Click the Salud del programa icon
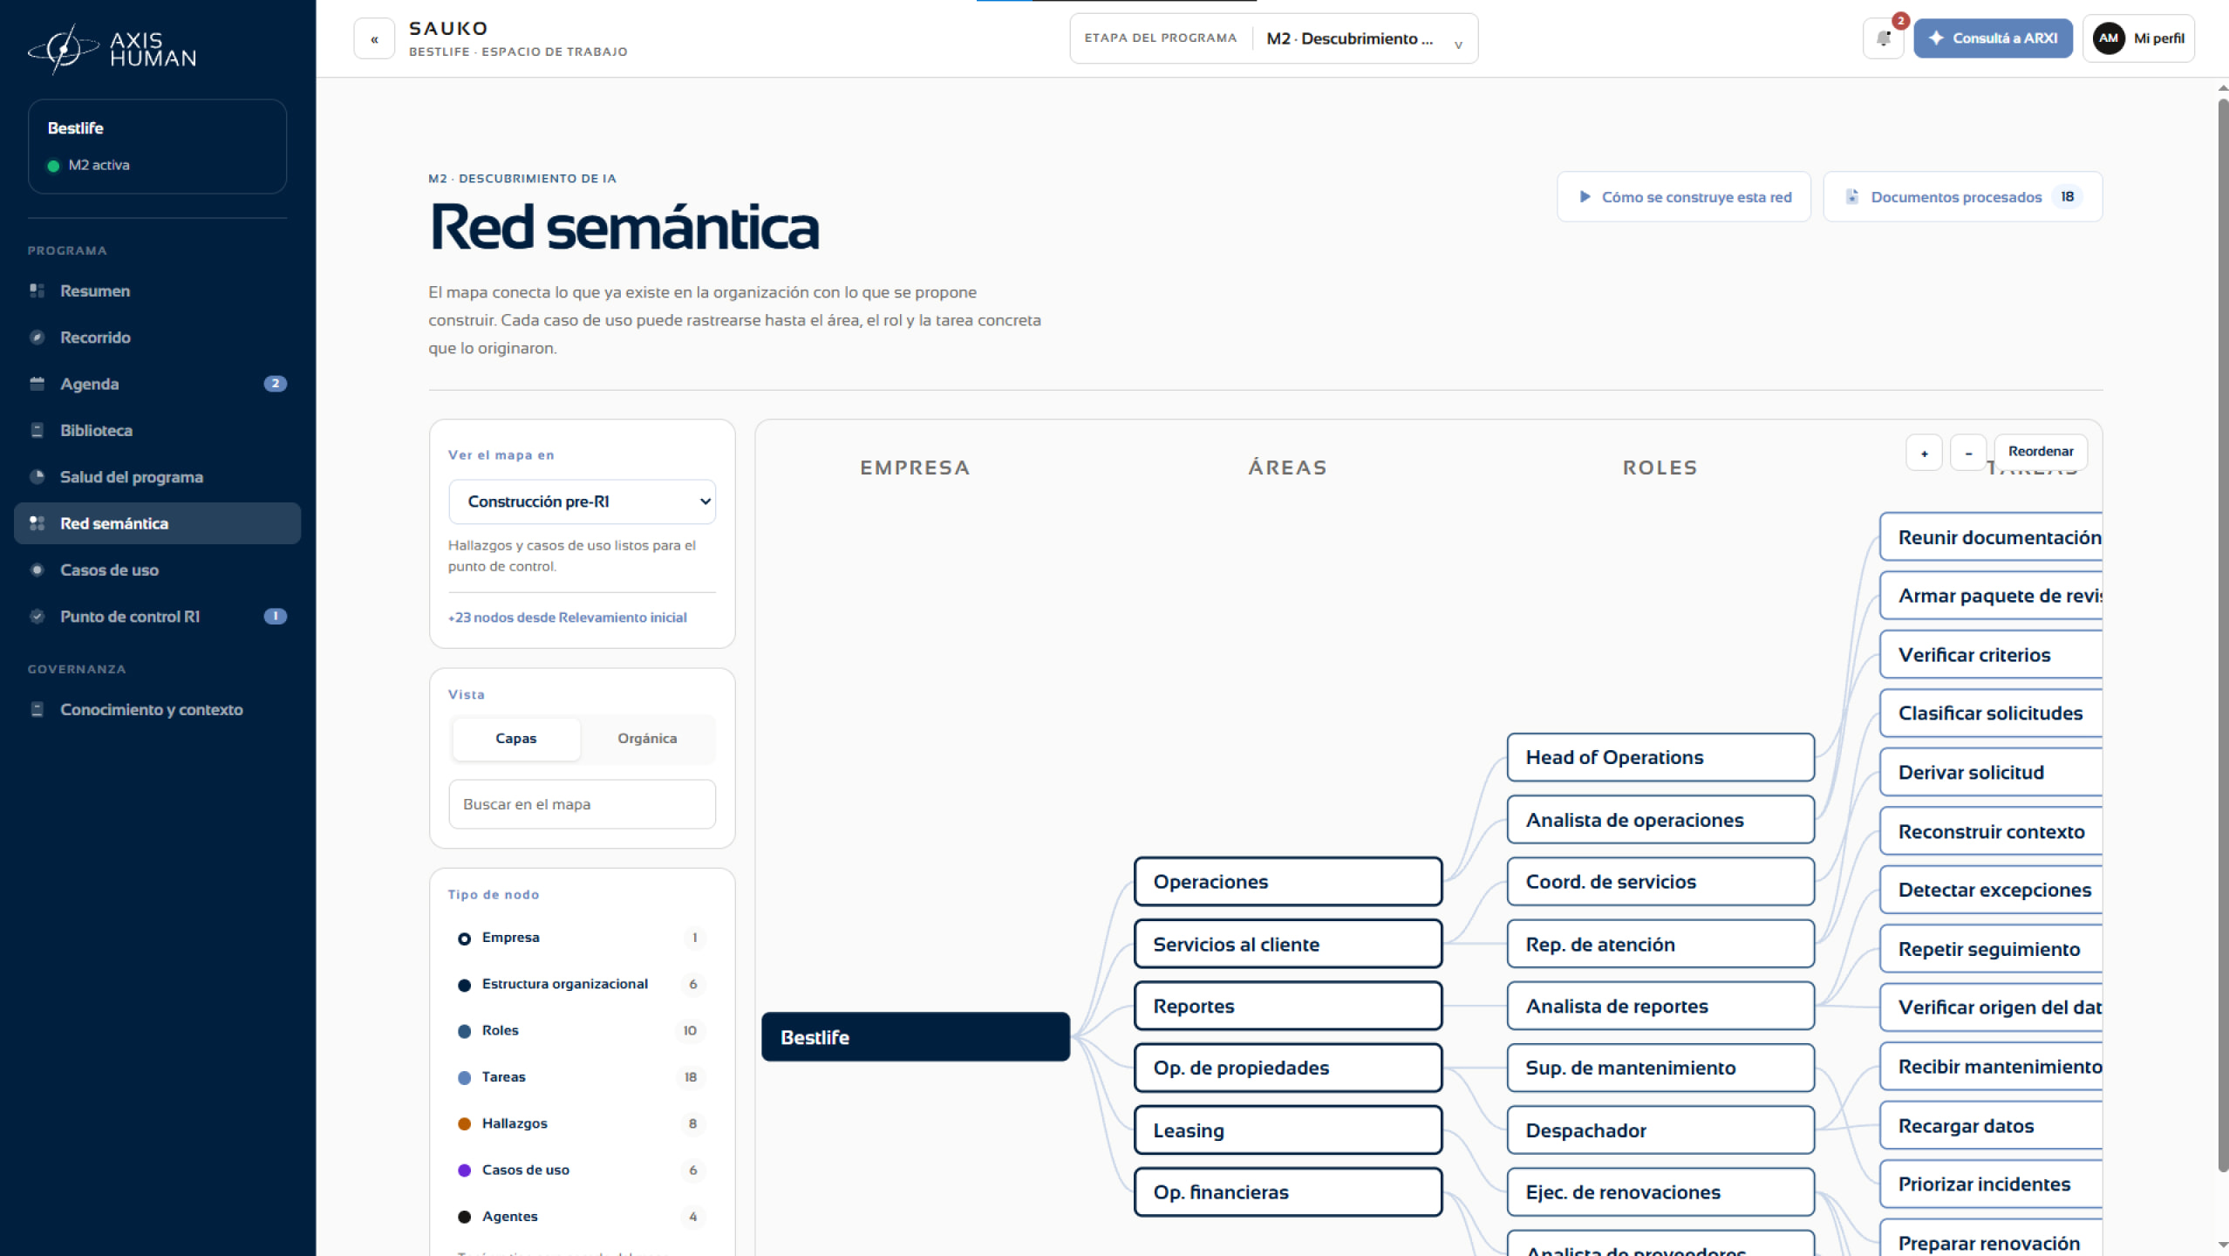 37,476
